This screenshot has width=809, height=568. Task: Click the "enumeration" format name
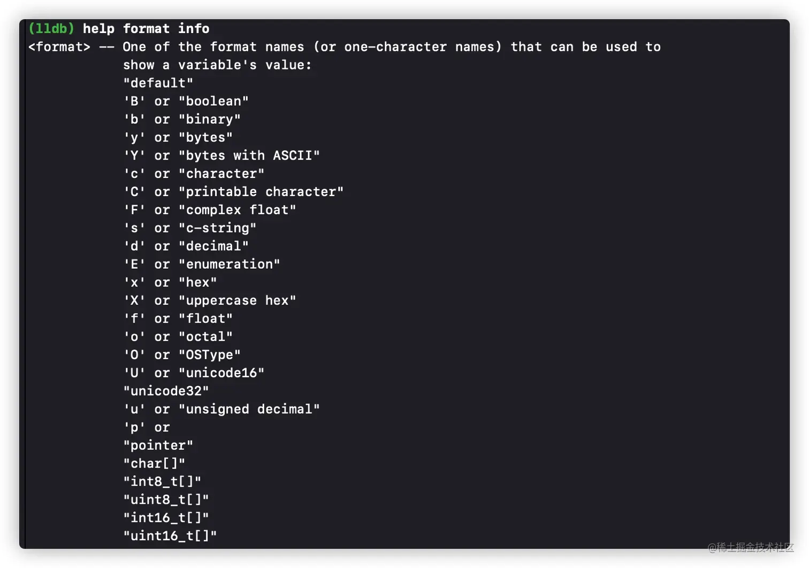229,264
